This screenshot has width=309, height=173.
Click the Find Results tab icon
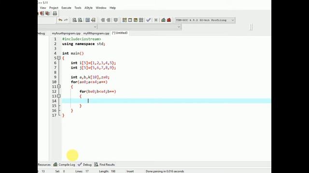96,164
